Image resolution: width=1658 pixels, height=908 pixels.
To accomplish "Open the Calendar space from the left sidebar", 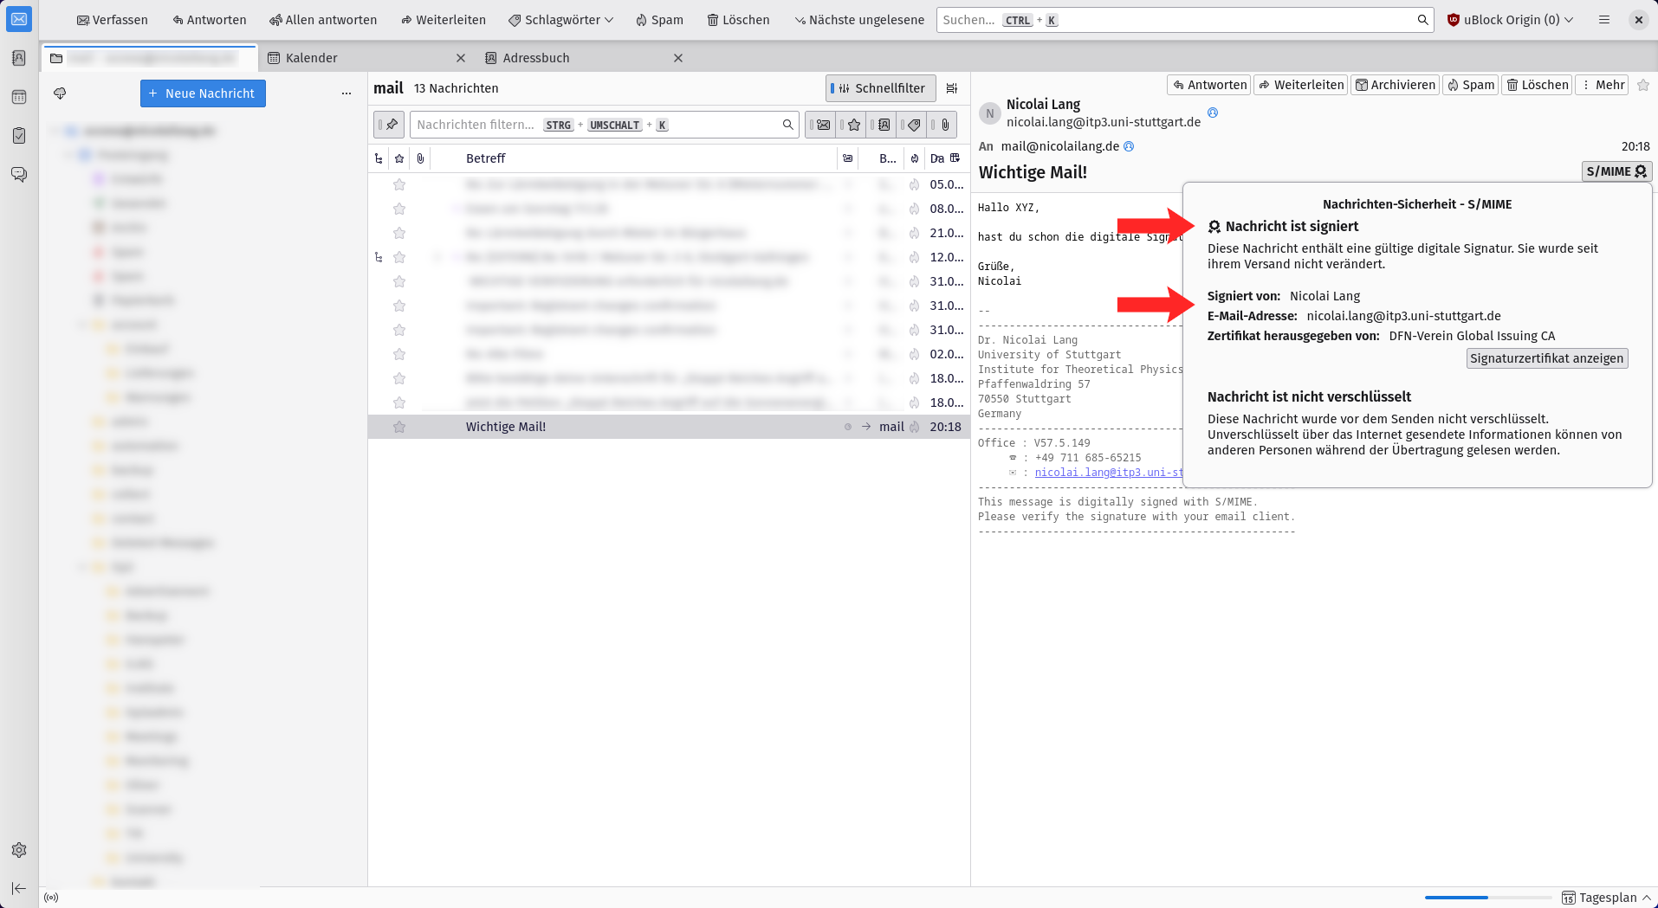I will coord(19,96).
